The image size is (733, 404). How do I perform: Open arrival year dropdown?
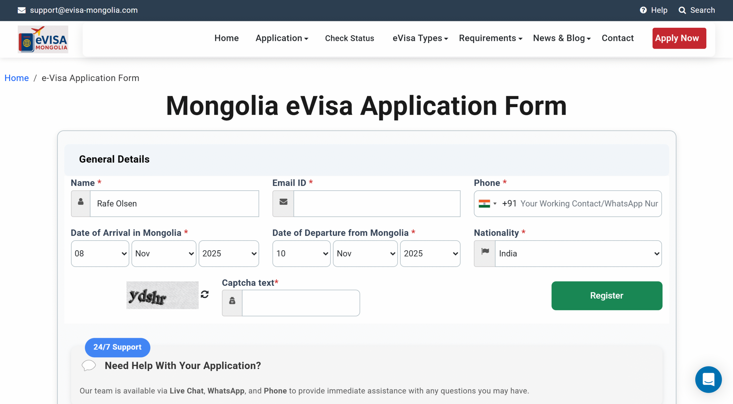click(x=229, y=254)
